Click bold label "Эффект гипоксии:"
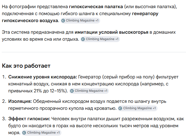The height and width of the screenshot is (140, 186). (x=29, y=119)
